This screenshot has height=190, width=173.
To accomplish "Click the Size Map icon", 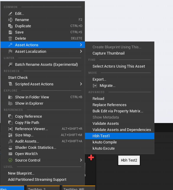I will pyautogui.click(x=10, y=135).
